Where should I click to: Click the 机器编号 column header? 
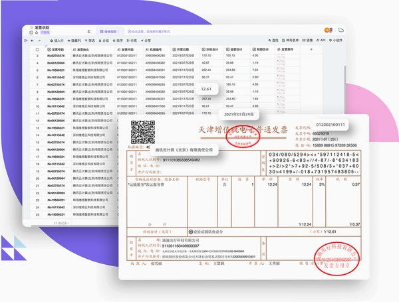pos(156,50)
